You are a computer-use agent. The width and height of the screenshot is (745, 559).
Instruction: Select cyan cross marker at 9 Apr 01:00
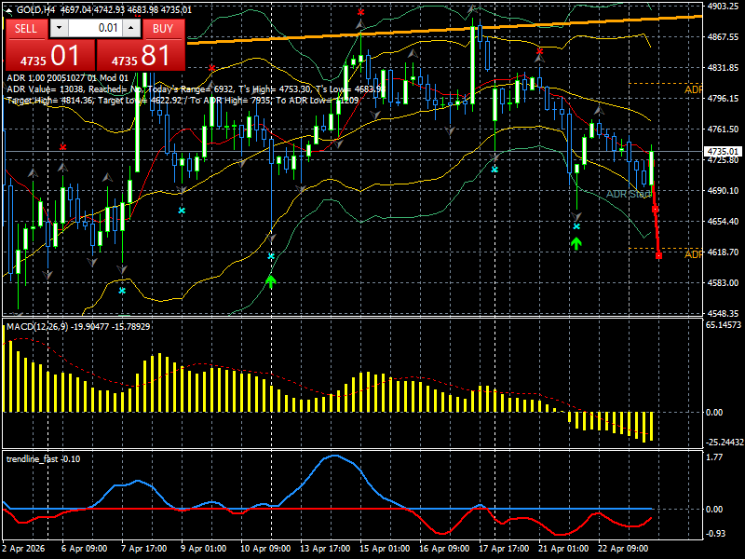(182, 211)
